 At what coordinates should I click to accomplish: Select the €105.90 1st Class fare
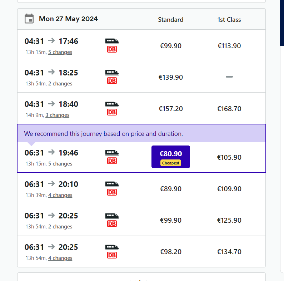(x=229, y=157)
